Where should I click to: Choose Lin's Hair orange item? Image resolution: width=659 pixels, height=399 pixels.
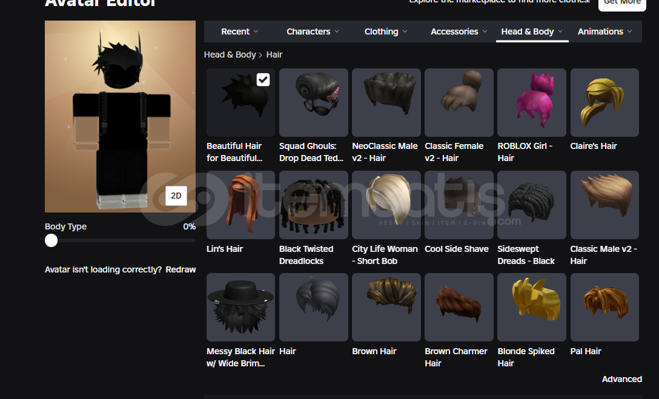coord(240,205)
